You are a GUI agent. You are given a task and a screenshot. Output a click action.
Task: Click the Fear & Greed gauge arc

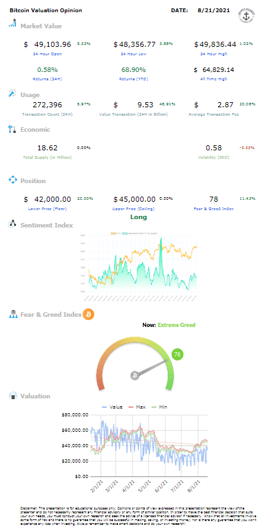[x=135, y=364]
